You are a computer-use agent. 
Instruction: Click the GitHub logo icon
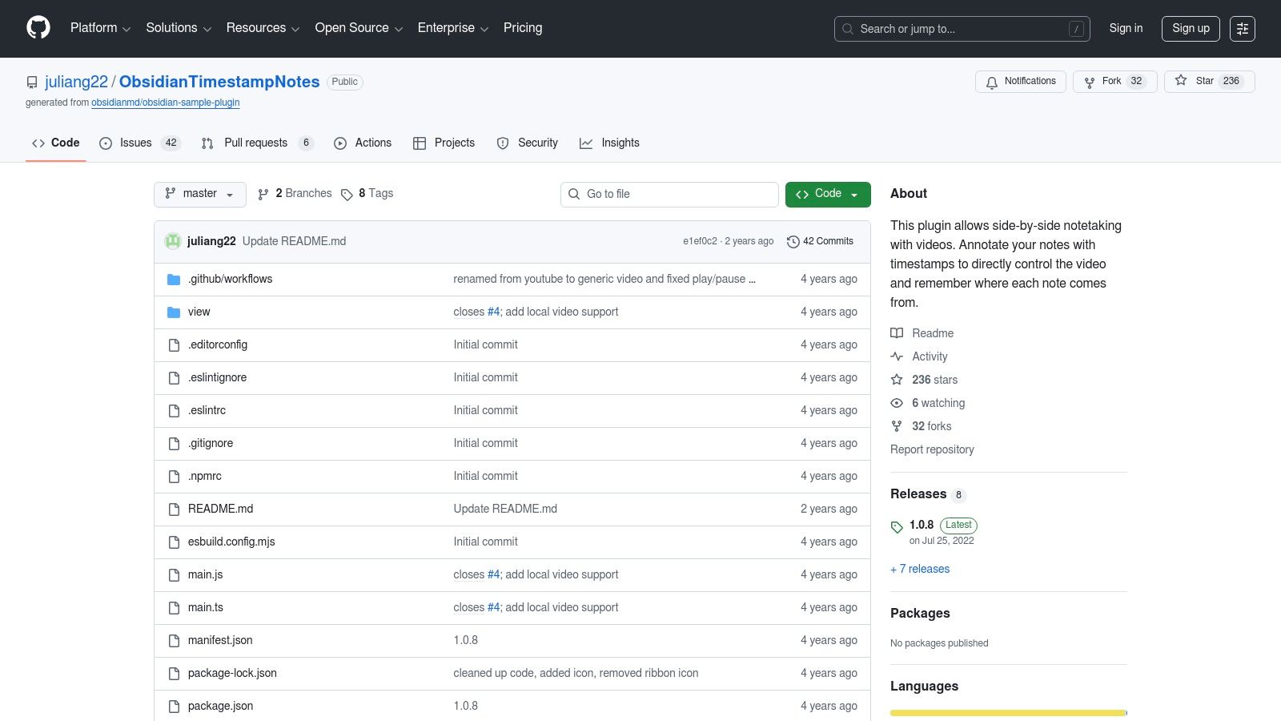click(x=38, y=28)
